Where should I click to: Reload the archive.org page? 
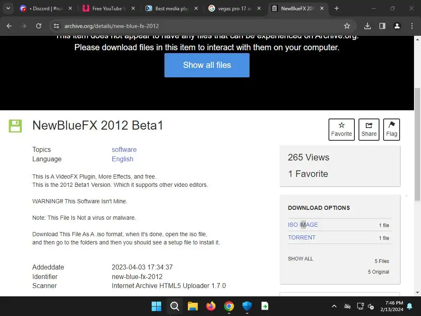click(39, 26)
